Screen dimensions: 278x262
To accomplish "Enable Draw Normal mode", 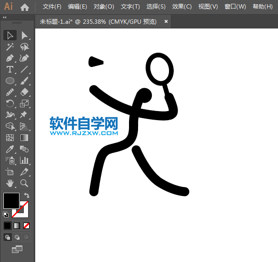I will point(8,237).
